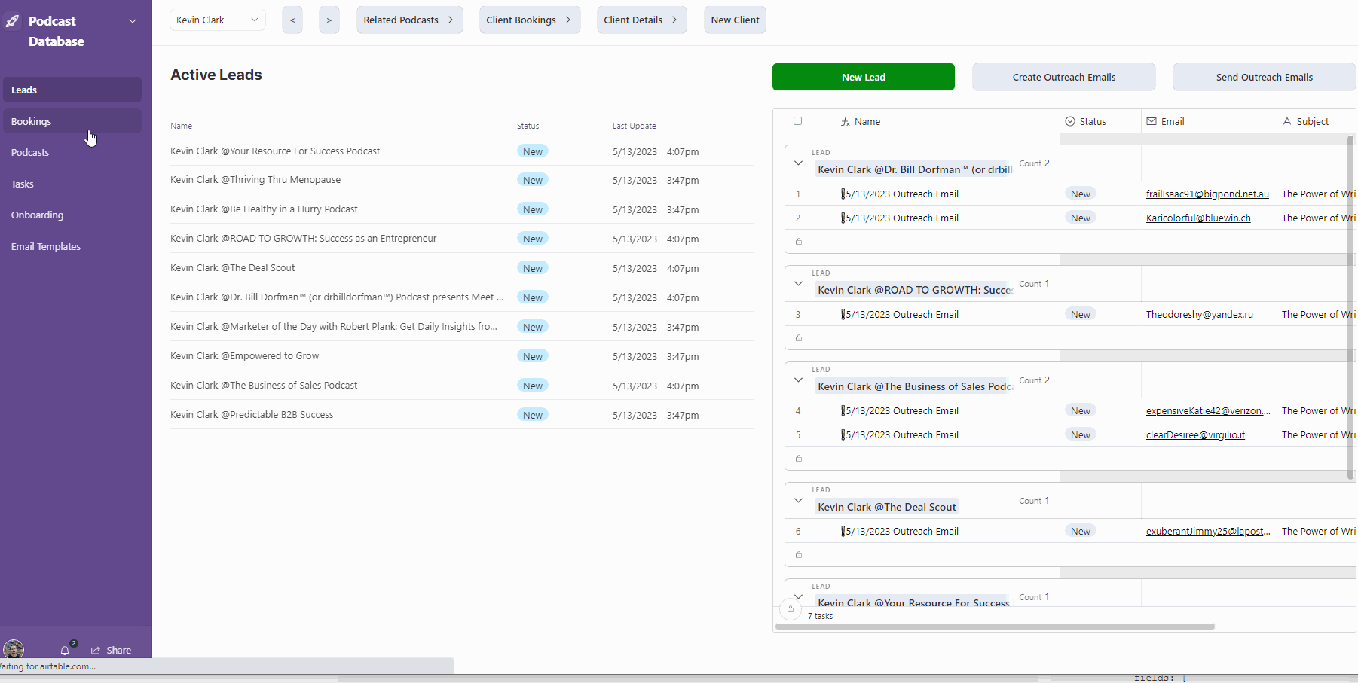This screenshot has width=1358, height=683.
Task: Open the notifications bell icon
Action: pyautogui.click(x=65, y=650)
